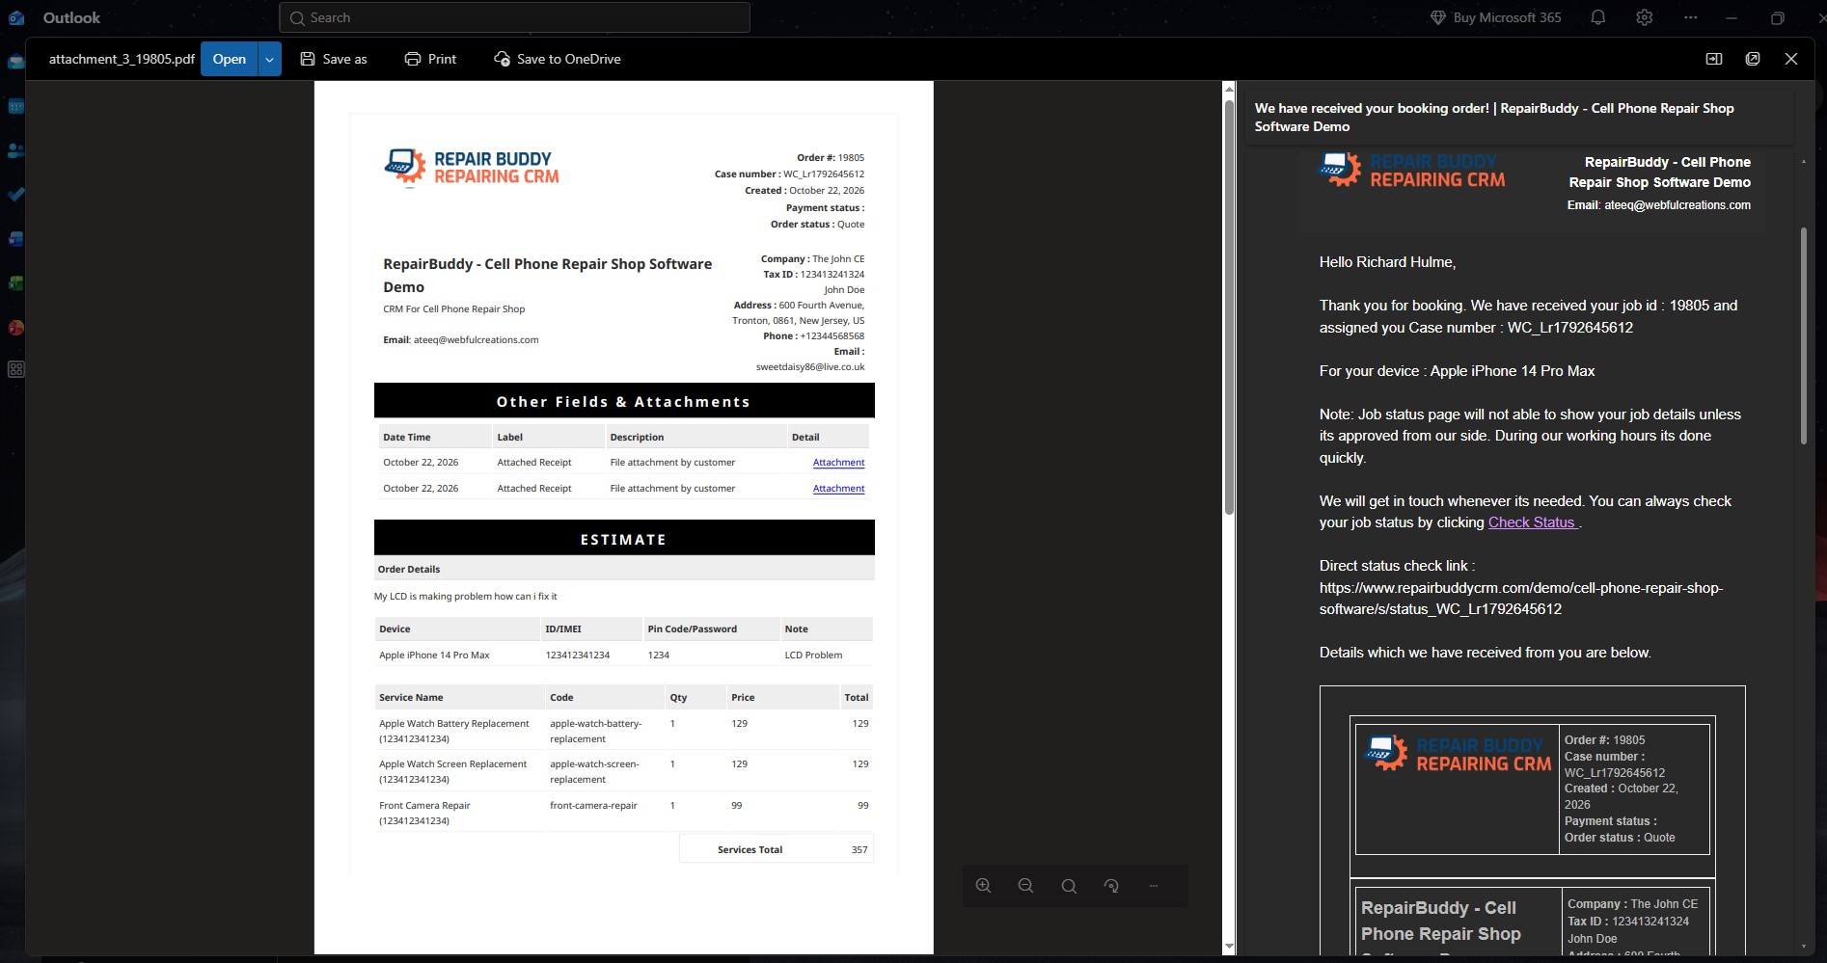Screen dimensions: 1827x963
Task: Close the attachment preview
Action: (1791, 59)
